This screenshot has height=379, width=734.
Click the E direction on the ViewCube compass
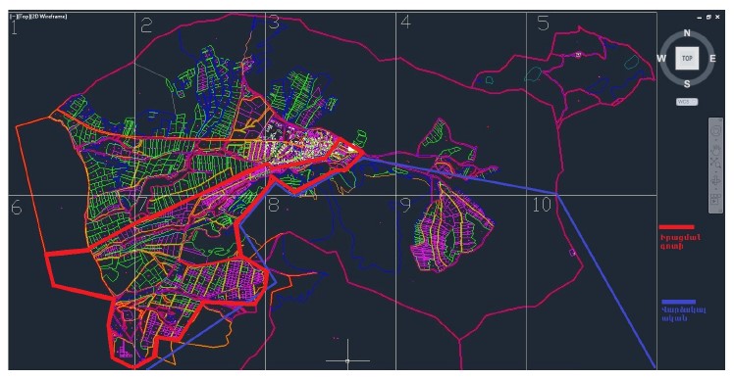pos(712,59)
